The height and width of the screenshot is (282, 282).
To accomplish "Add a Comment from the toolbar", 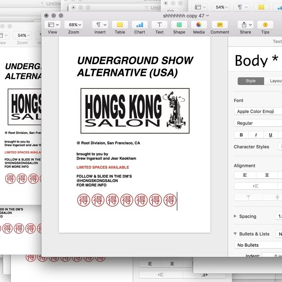I will (220, 25).
